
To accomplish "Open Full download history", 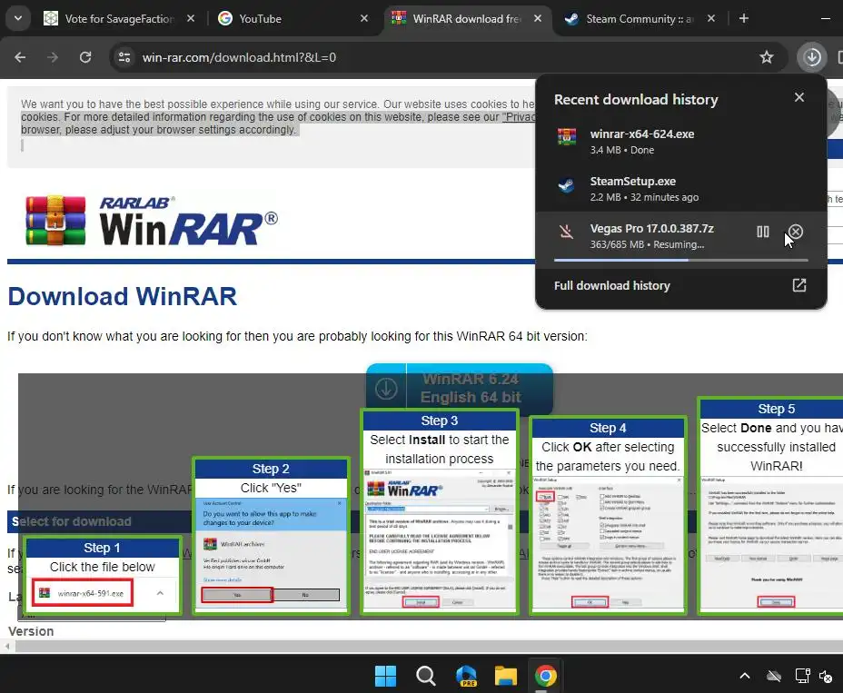I will pos(681,285).
